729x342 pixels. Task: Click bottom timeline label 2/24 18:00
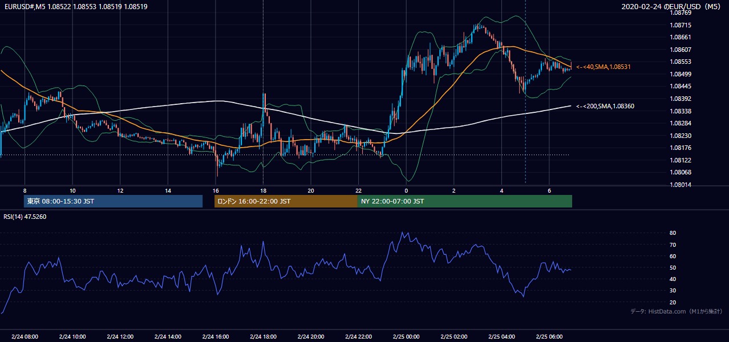(263, 337)
